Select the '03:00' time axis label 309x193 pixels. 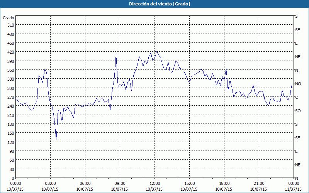(x=50, y=184)
